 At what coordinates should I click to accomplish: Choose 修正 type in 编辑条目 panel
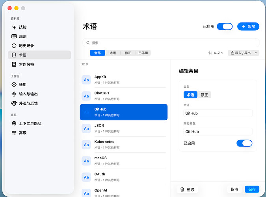point(204,95)
